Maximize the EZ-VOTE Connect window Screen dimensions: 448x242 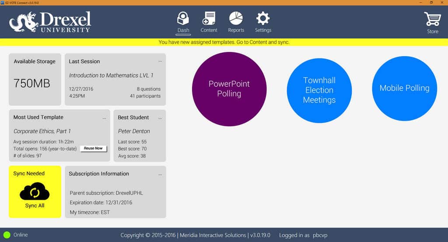(431, 3)
